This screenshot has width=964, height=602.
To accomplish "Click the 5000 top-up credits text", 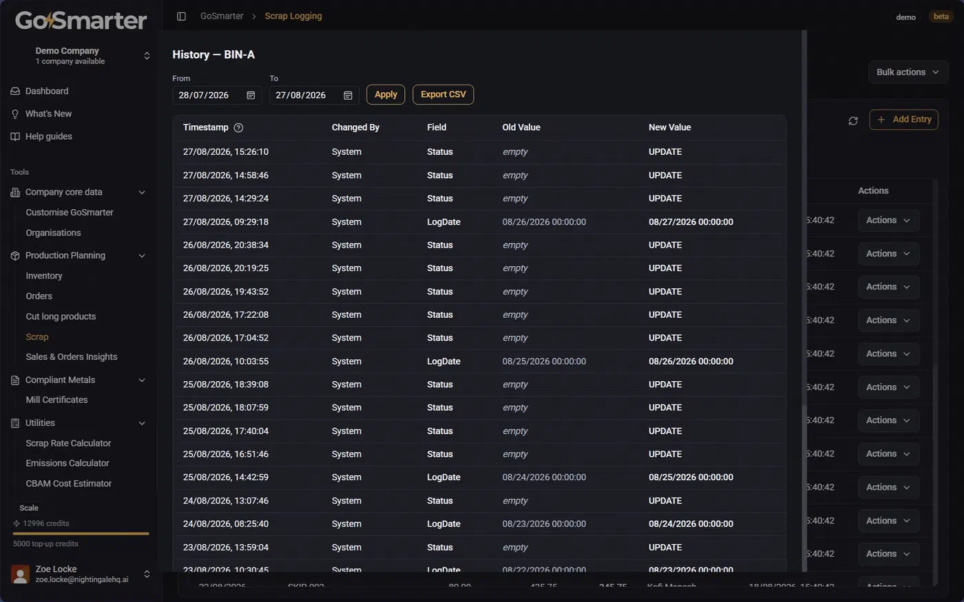I will pos(45,544).
